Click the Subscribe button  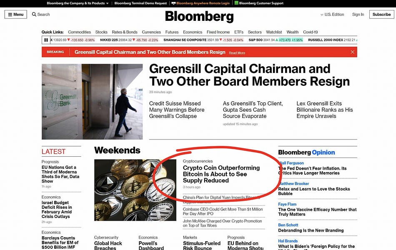pos(381,15)
